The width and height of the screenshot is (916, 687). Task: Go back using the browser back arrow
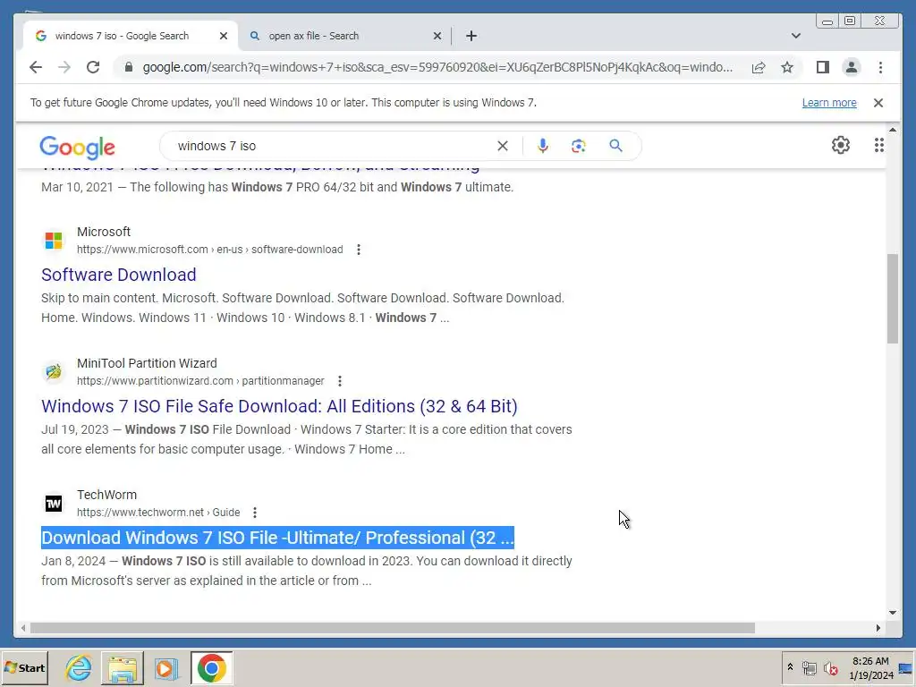pyautogui.click(x=36, y=67)
